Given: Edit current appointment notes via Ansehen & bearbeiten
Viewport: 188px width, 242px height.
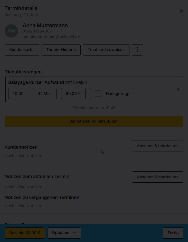Looking at the screenshot, I should 158,177.
